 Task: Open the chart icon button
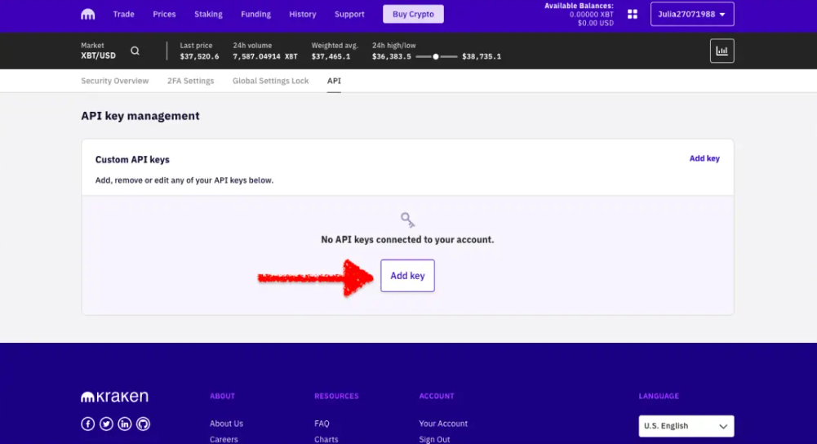click(722, 51)
